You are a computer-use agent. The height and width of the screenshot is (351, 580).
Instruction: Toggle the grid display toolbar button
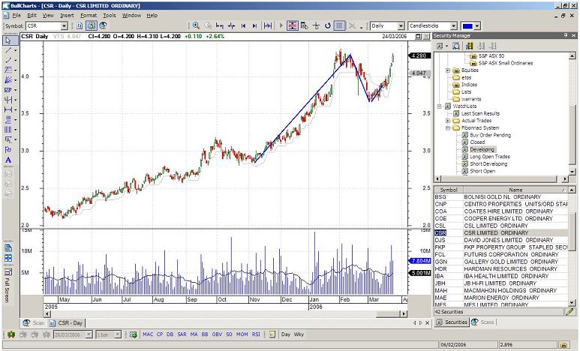pos(339,25)
